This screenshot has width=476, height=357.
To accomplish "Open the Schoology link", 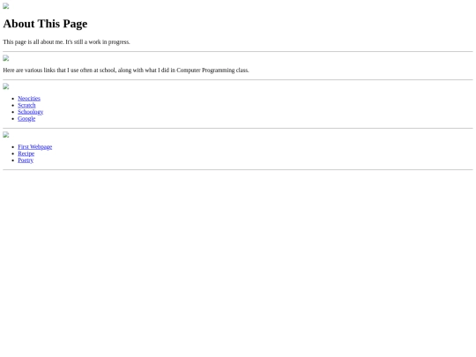I will [x=30, y=112].
